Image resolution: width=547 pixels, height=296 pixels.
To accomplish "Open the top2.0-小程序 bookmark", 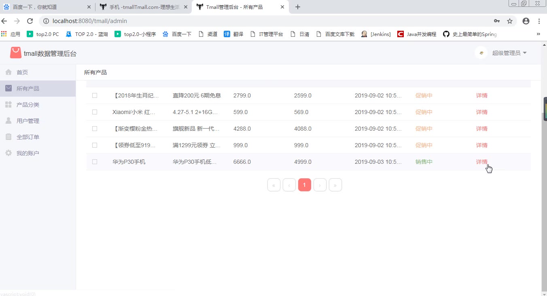I will point(135,34).
